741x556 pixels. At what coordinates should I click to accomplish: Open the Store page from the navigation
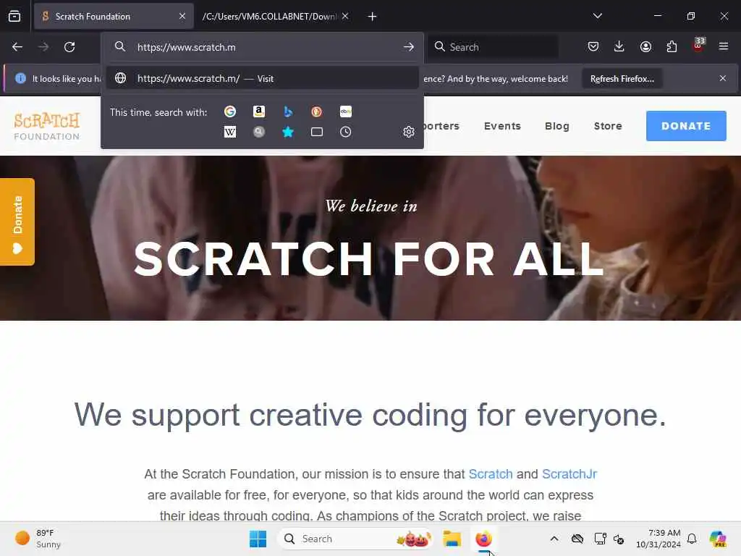point(608,126)
